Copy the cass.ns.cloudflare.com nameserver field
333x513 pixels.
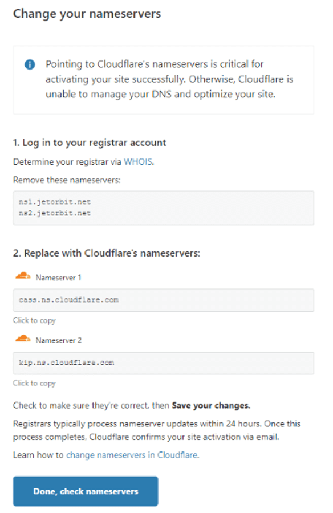164,300
